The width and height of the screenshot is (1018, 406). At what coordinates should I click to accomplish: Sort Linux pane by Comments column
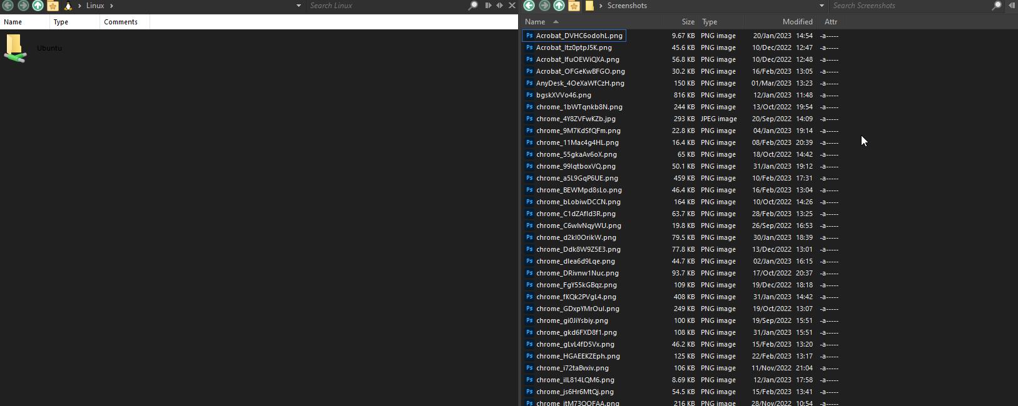coord(125,22)
